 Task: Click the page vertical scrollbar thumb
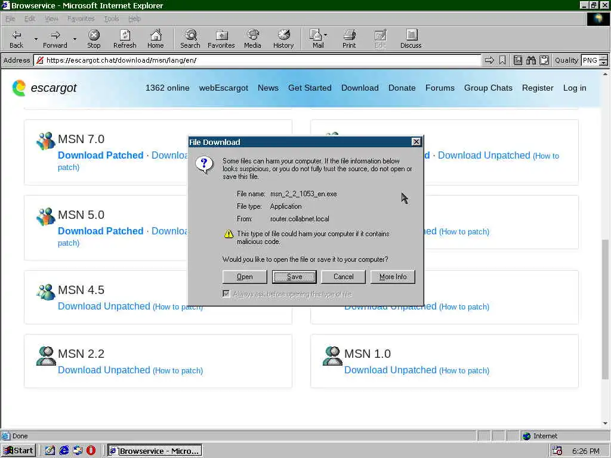[605, 310]
